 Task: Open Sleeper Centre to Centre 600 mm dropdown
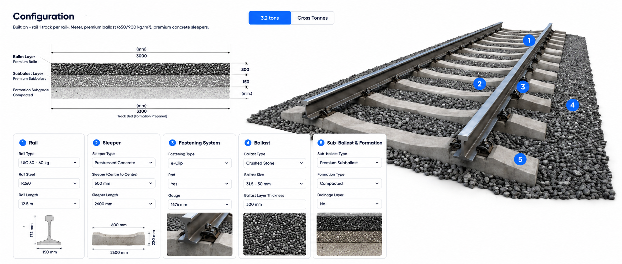124,183
